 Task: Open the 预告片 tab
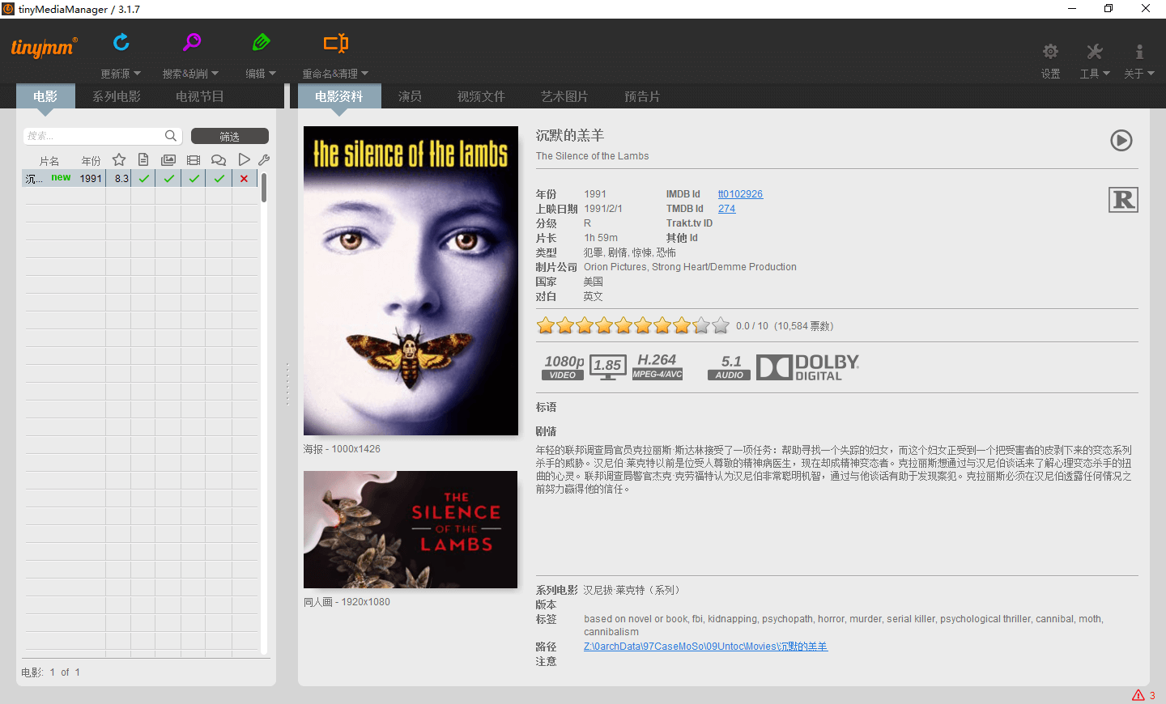pyautogui.click(x=642, y=96)
